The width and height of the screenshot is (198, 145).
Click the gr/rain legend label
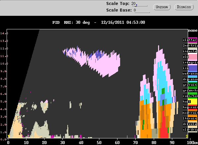click(190, 85)
